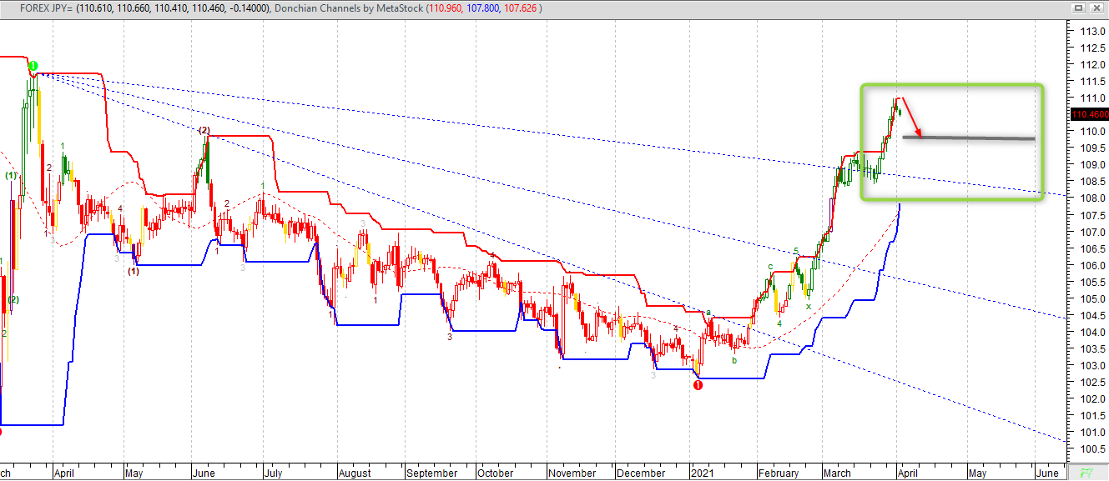Image resolution: width=1109 pixels, height=481 pixels.
Task: Click the green a wave label
Action: click(708, 313)
